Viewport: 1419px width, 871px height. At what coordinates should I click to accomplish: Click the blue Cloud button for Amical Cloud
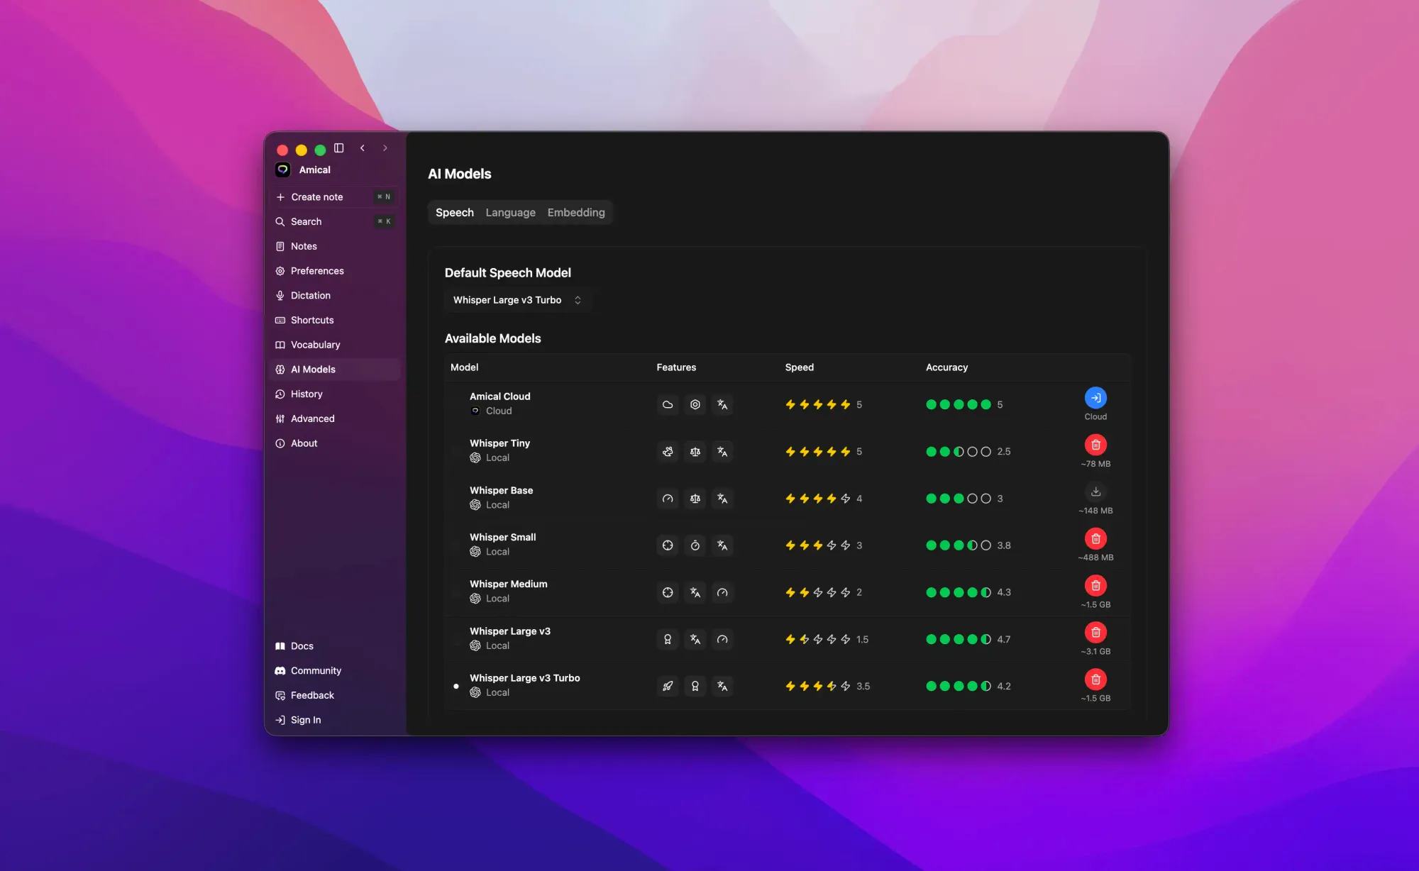(x=1096, y=398)
